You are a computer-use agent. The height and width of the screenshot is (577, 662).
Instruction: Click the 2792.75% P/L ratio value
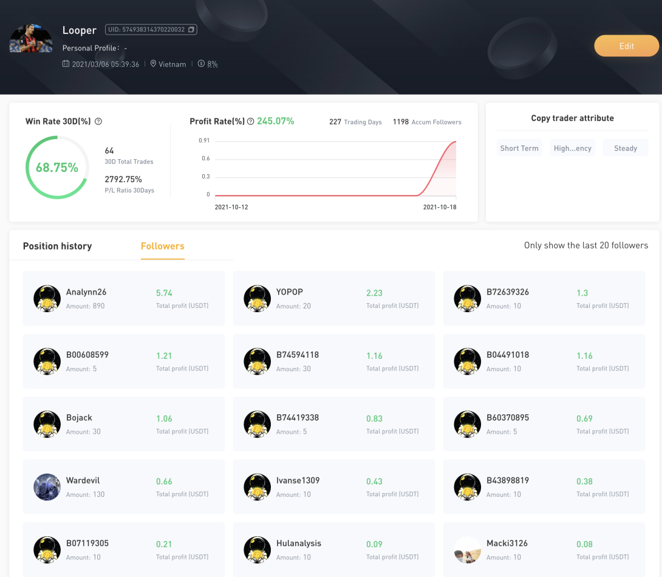click(x=123, y=179)
